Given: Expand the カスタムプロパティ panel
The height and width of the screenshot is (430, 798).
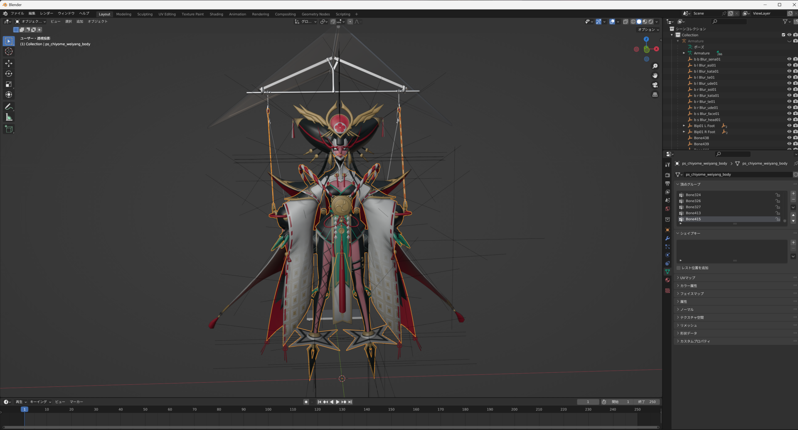Looking at the screenshot, I should pyautogui.click(x=695, y=341).
